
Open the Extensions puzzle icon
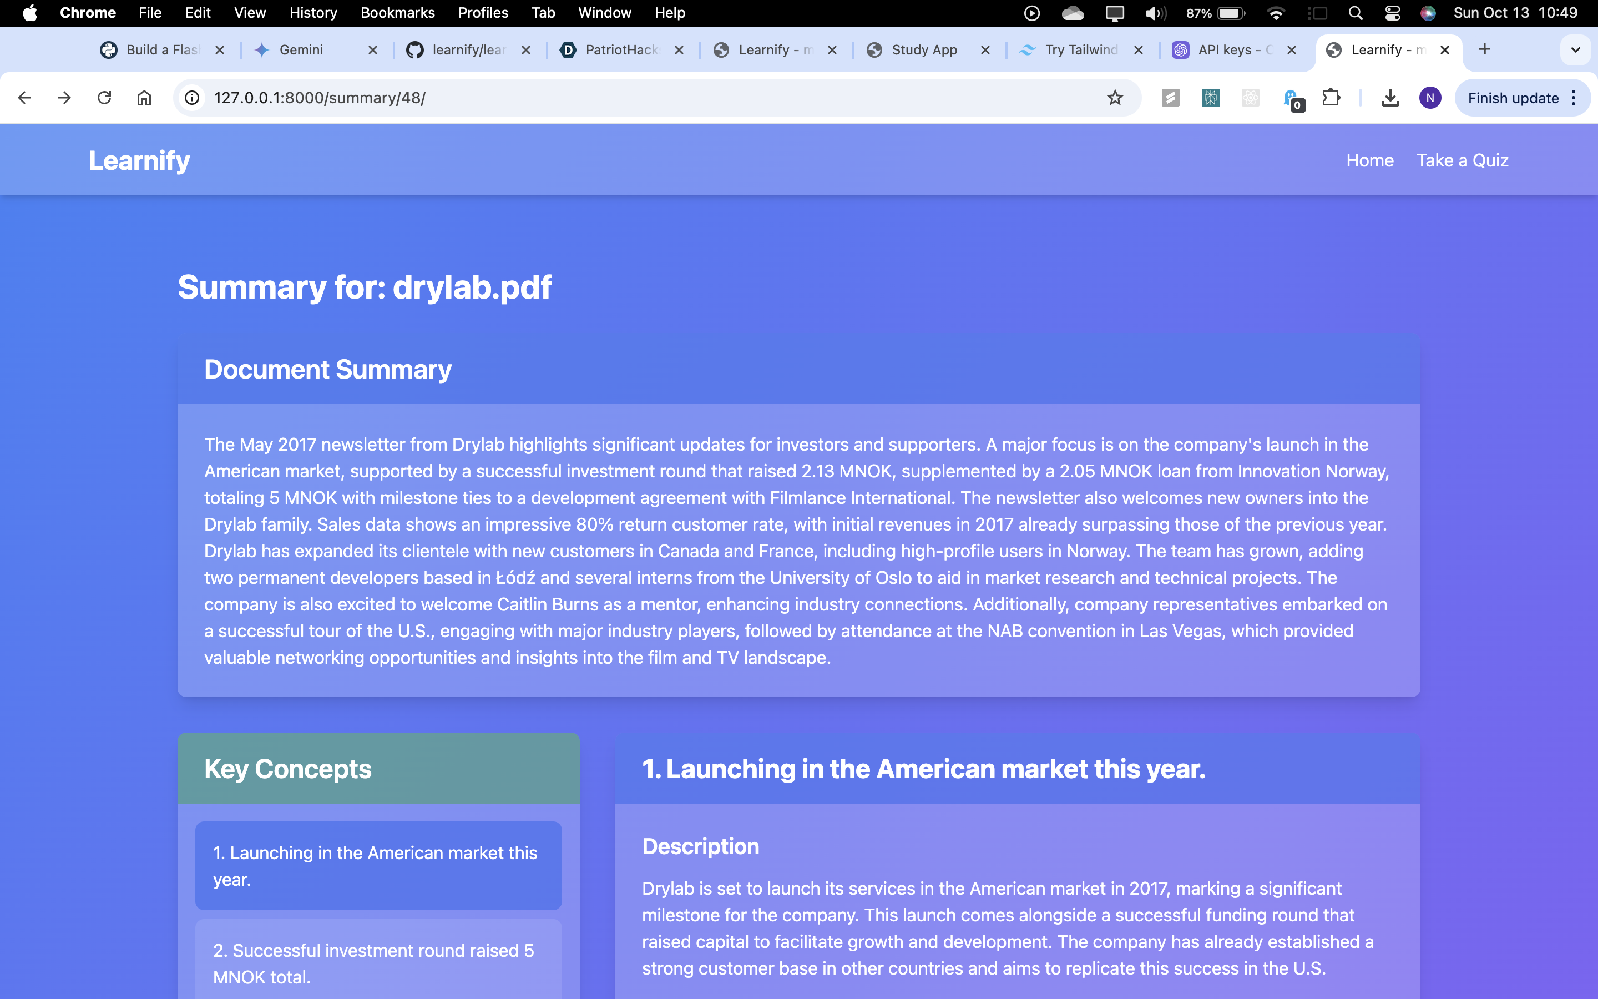(x=1331, y=98)
